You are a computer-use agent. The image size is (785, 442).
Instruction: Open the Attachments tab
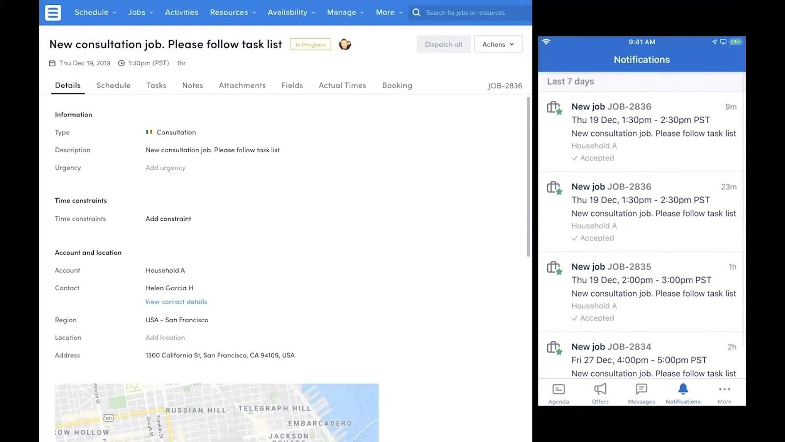click(x=242, y=85)
